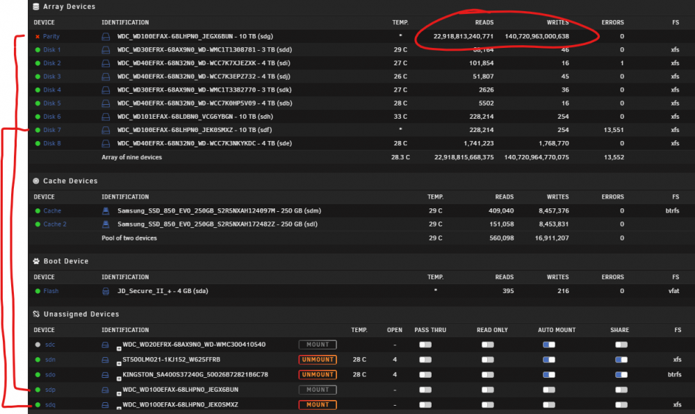The image size is (695, 414).
Task: Click the disk icon in the Disk 6 row
Action: [106, 117]
